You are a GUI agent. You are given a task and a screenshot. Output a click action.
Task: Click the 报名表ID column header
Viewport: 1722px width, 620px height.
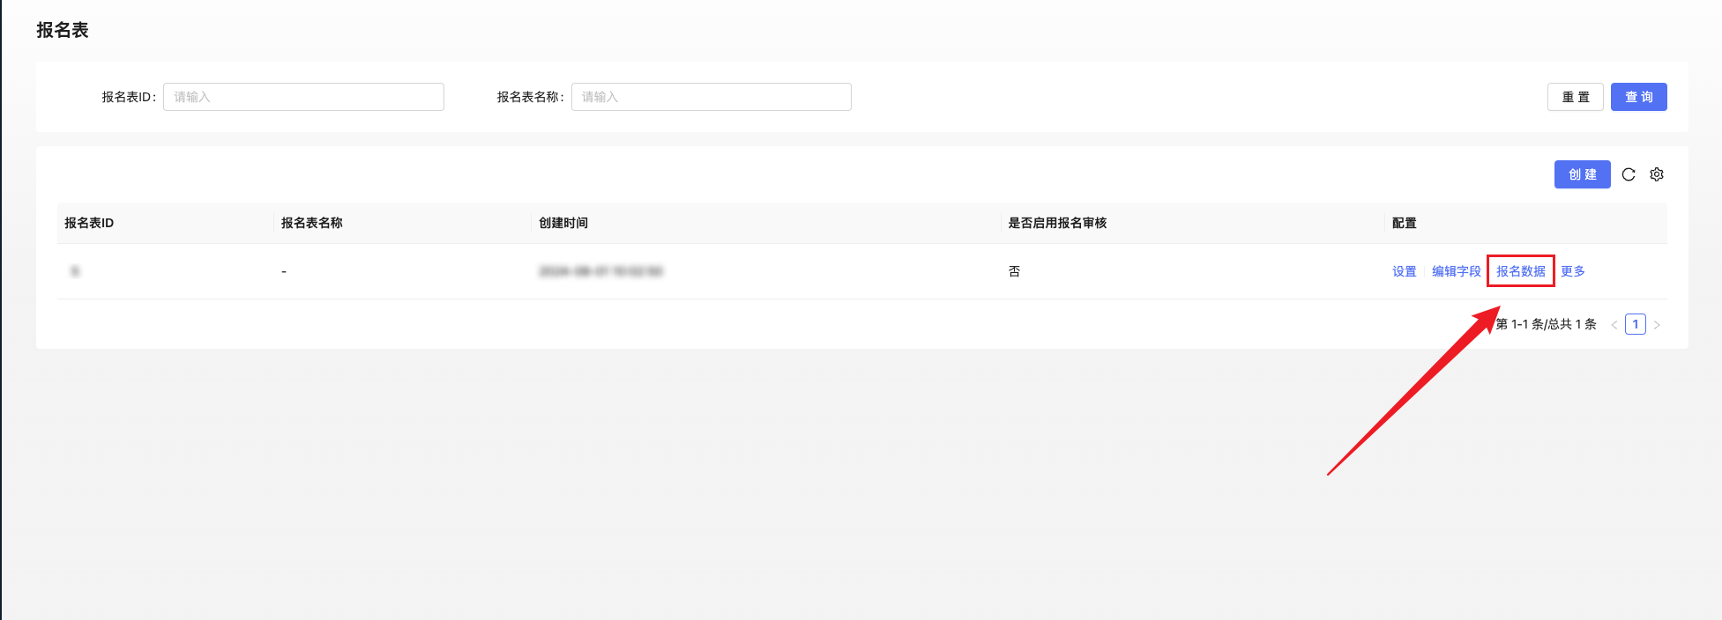tap(89, 223)
